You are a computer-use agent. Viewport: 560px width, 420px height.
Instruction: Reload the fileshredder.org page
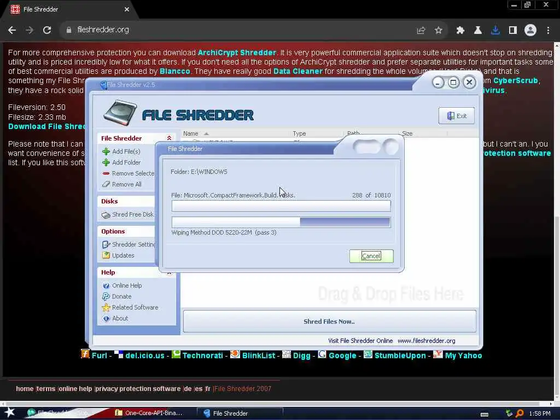coord(47,30)
